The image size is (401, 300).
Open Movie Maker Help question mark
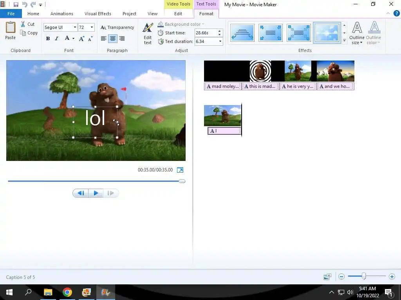(396, 13)
